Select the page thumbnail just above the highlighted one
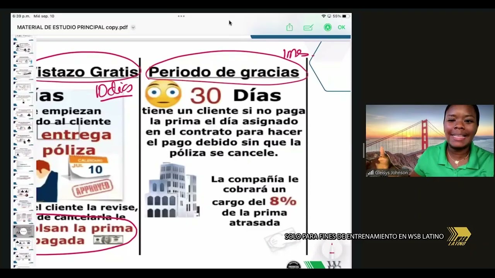This screenshot has height=278, width=495. click(24, 218)
